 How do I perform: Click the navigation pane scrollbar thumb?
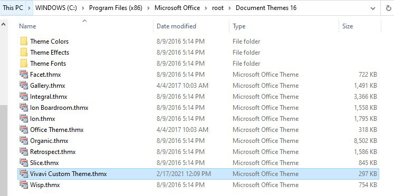(4, 150)
